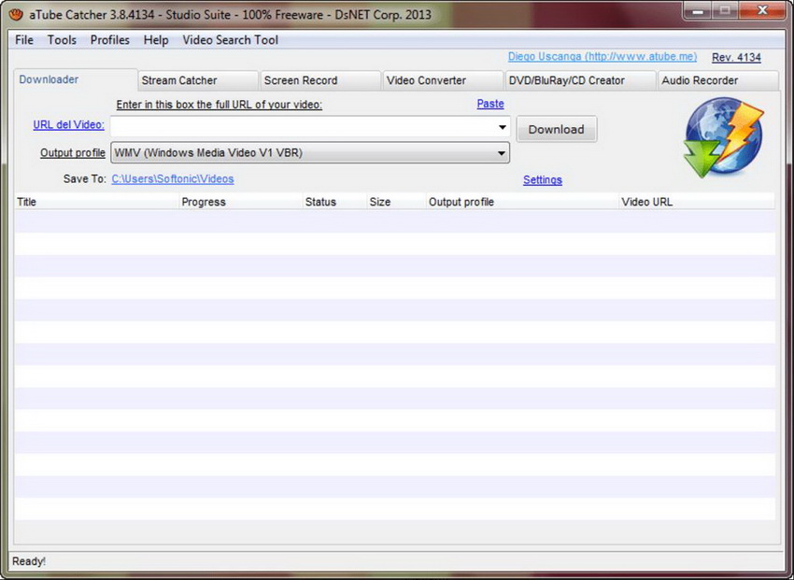Click the Paste link

(x=490, y=104)
